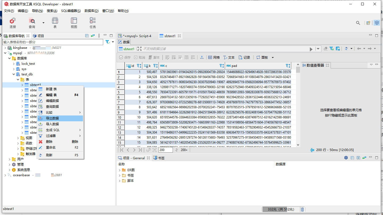Click the 视图 (View) toolbar icon
383x215 pixels.
(x=74, y=23)
